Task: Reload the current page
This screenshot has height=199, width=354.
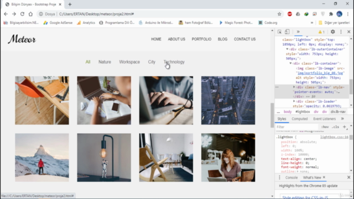Action: tap(22, 14)
